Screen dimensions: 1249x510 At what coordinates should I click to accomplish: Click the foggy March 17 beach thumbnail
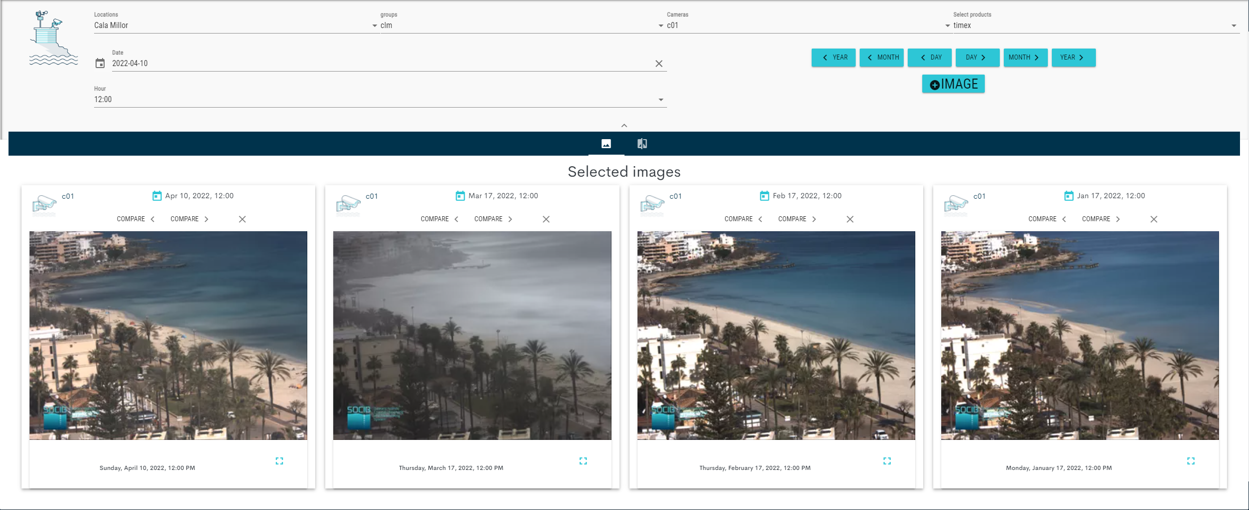point(472,335)
